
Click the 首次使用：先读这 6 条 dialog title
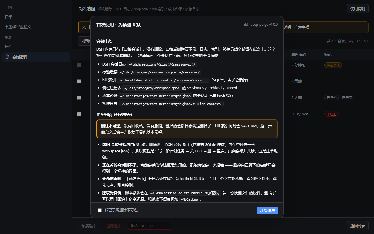click(x=119, y=25)
